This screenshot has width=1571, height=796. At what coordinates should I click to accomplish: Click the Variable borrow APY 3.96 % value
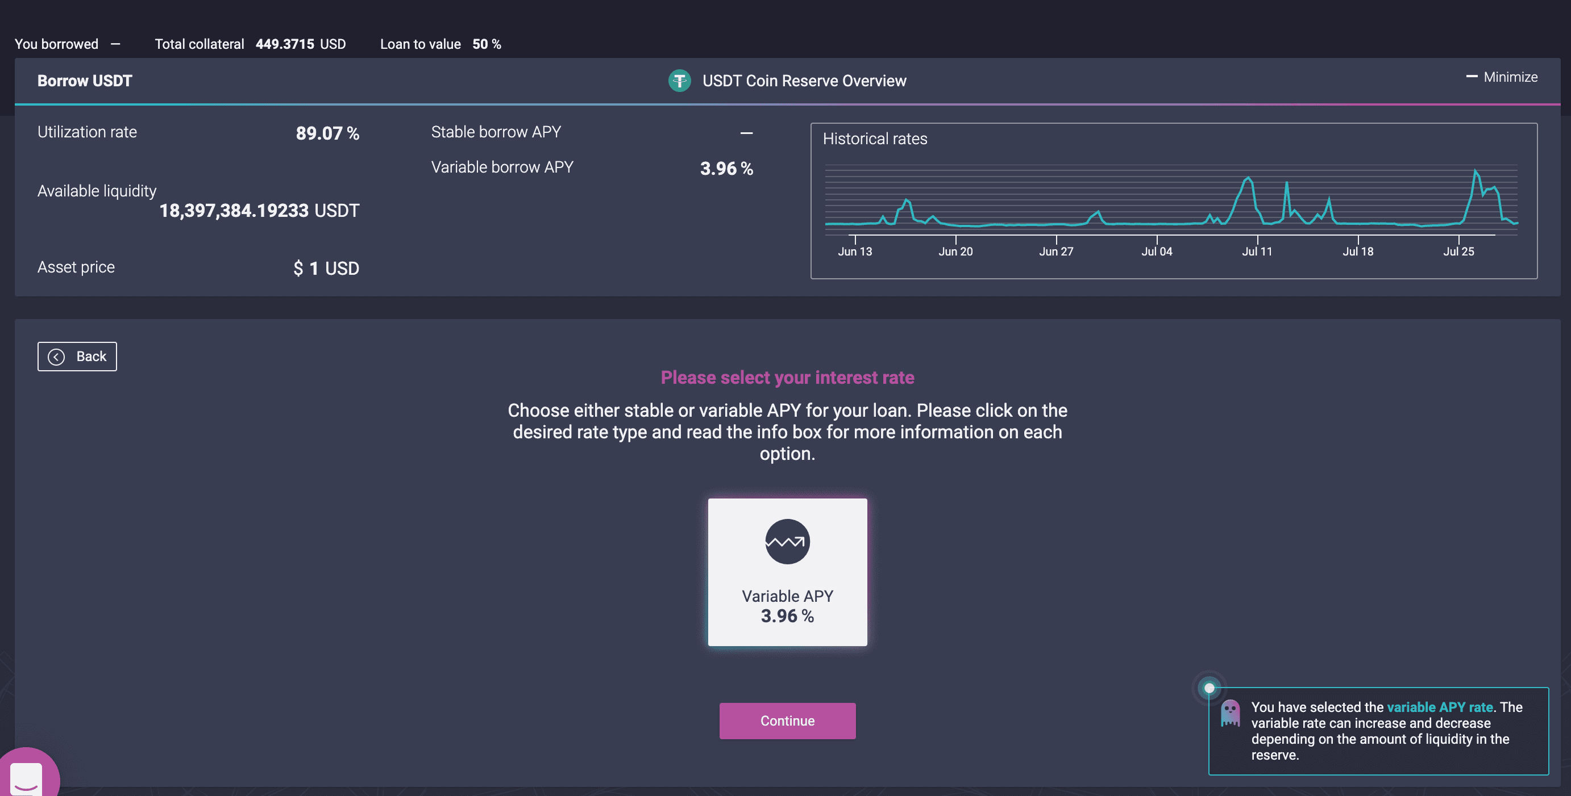726,169
